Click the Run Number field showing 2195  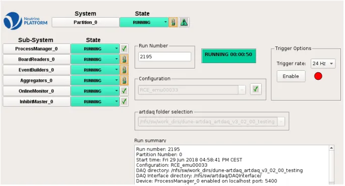coord(164,57)
